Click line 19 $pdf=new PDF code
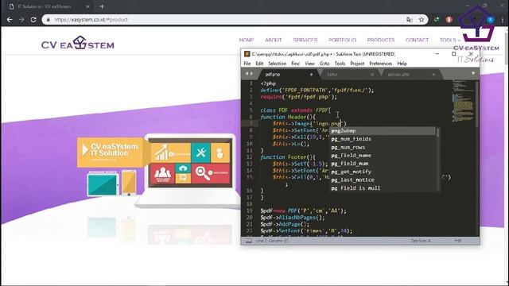The image size is (509, 286). (304, 211)
